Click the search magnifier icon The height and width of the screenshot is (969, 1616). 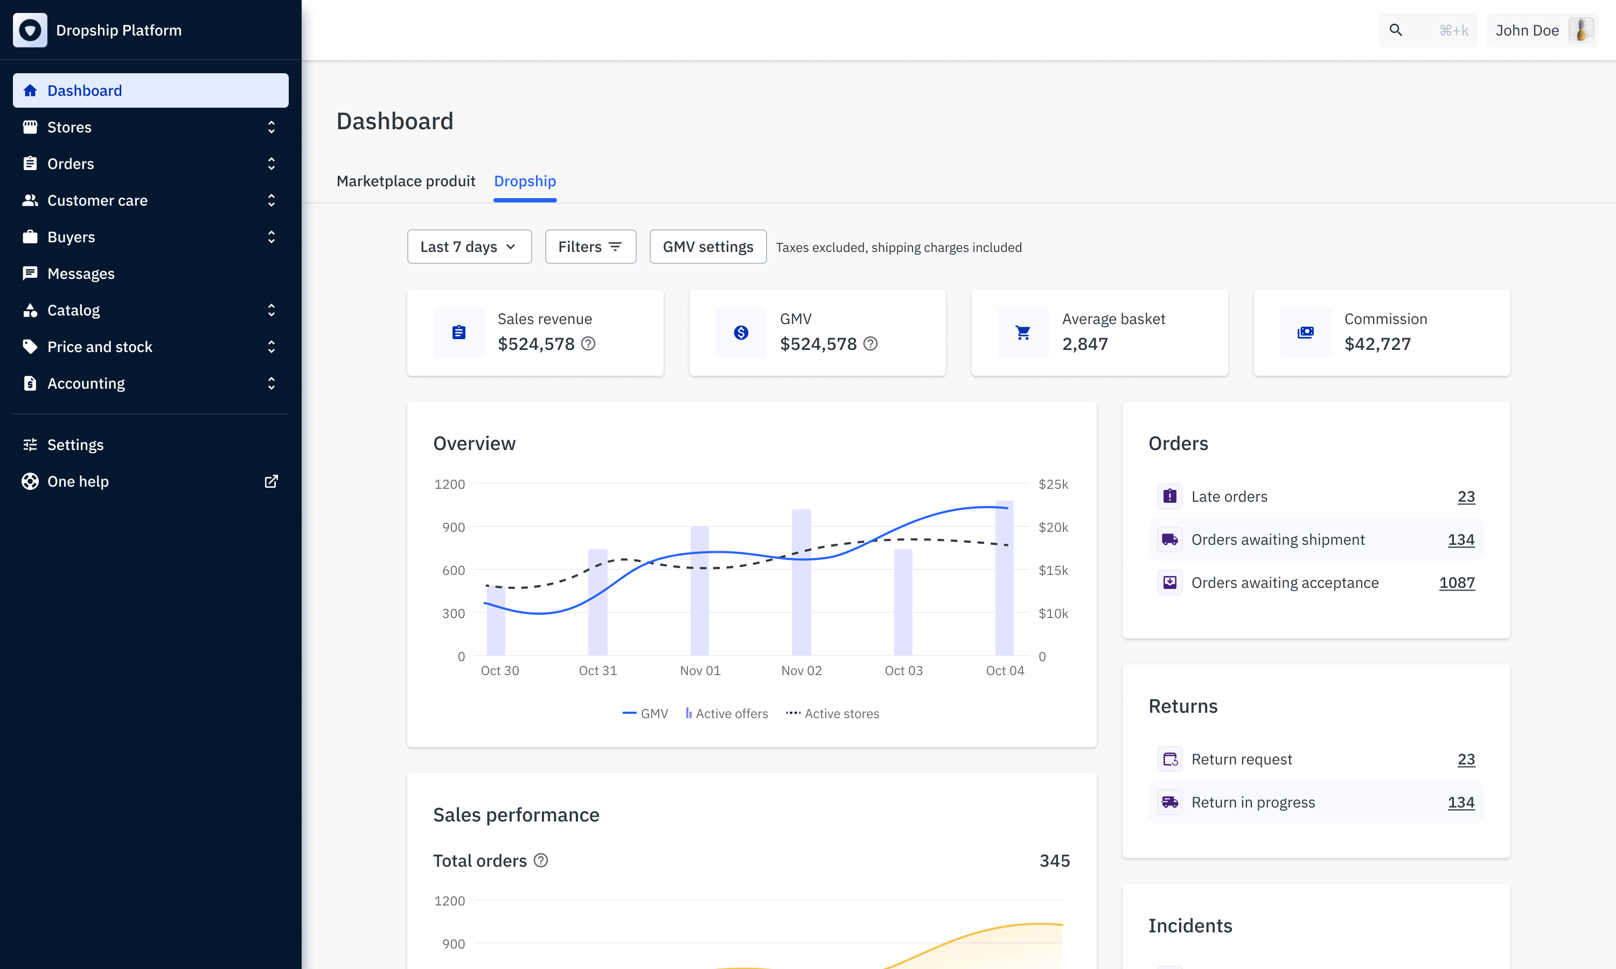tap(1396, 30)
